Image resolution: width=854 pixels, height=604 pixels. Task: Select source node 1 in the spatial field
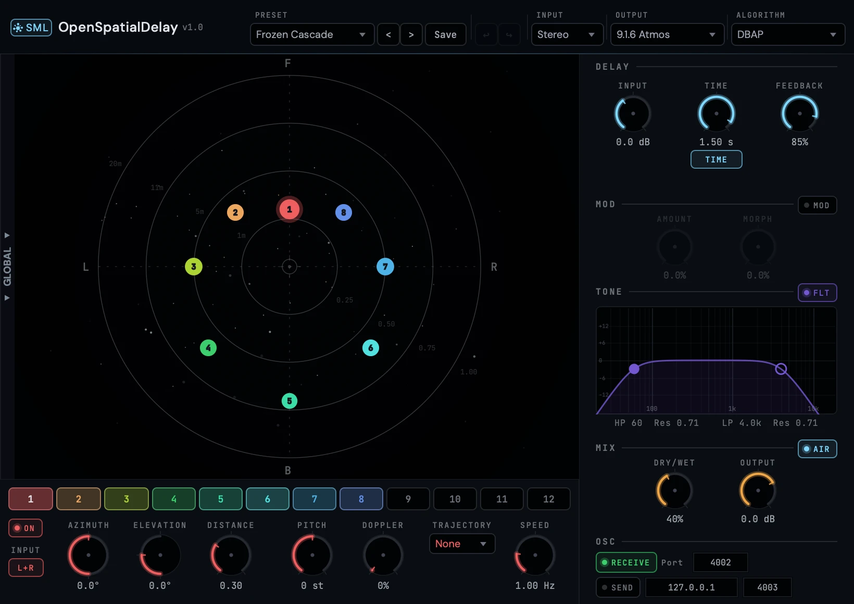(x=290, y=209)
